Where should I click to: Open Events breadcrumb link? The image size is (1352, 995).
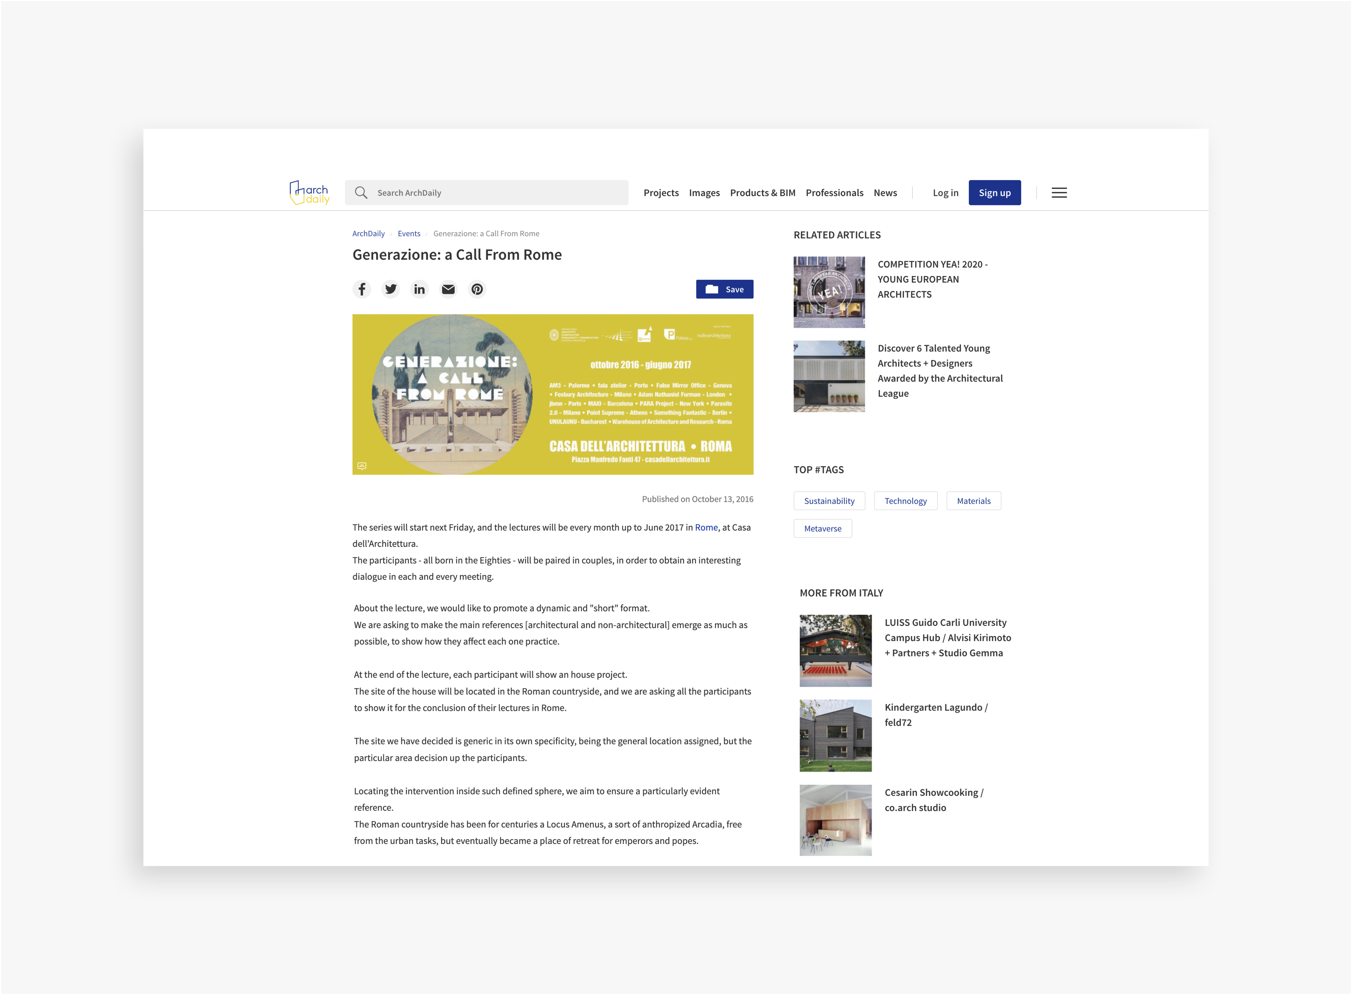(x=408, y=234)
